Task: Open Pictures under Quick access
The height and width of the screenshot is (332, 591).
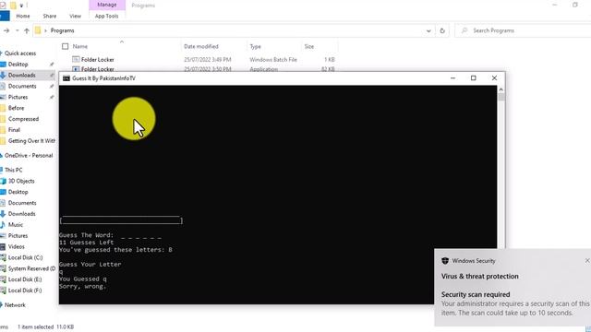Action: point(18,97)
